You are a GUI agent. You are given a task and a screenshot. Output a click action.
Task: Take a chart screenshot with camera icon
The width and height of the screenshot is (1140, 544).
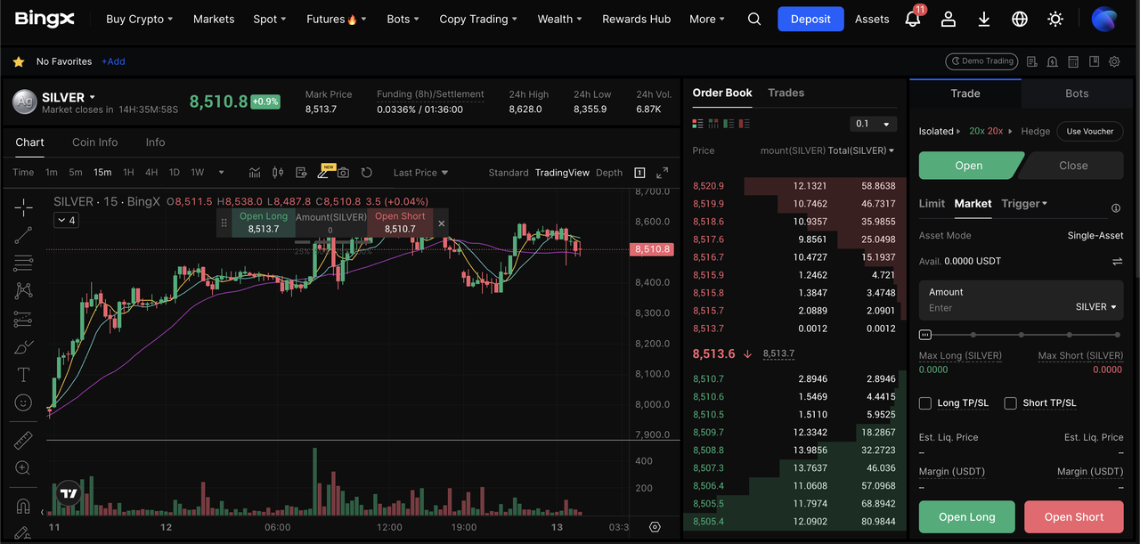(x=343, y=173)
